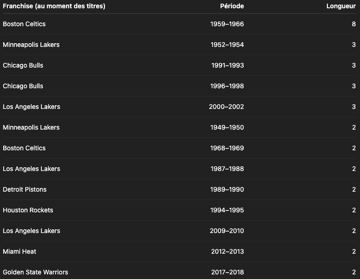Screen dimensions: 360x279
Task: Select the 2012–2013 period cell
Action: coord(227,251)
